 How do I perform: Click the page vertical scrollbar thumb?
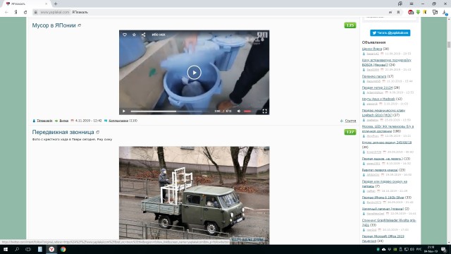pos(449,44)
